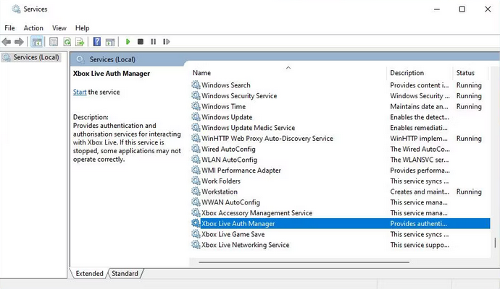500x289 pixels.
Task: Click the gear icon beside Workstation
Action: click(196, 191)
